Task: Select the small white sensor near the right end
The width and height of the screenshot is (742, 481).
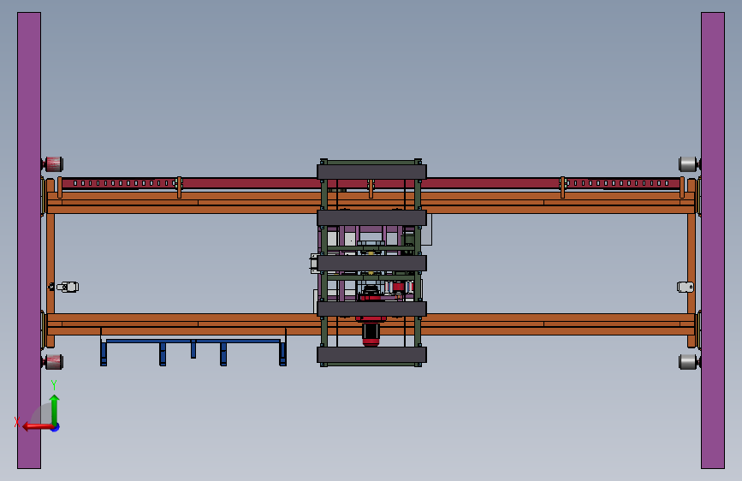Action: click(x=686, y=287)
